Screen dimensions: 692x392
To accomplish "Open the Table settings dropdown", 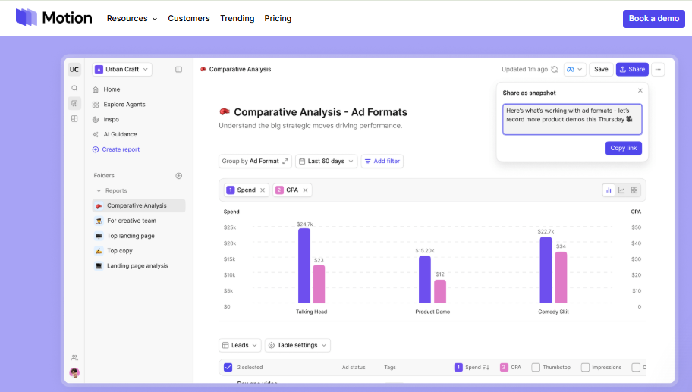I will [x=297, y=345].
